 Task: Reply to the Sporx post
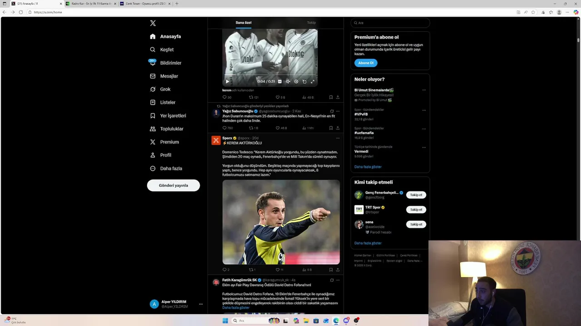click(226, 270)
